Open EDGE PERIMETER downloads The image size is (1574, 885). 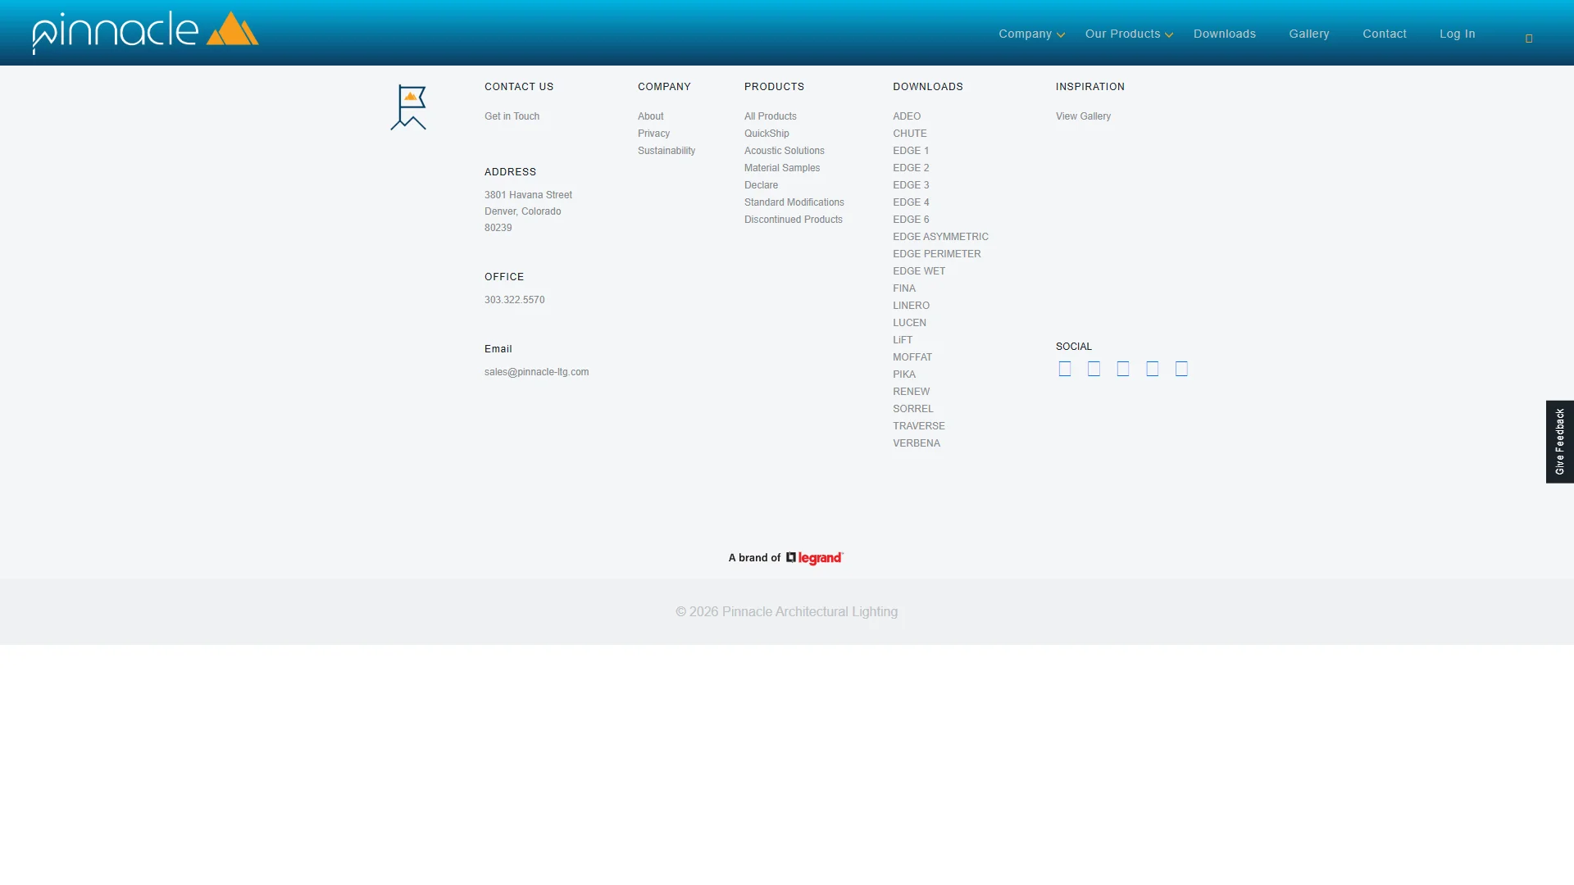936,254
